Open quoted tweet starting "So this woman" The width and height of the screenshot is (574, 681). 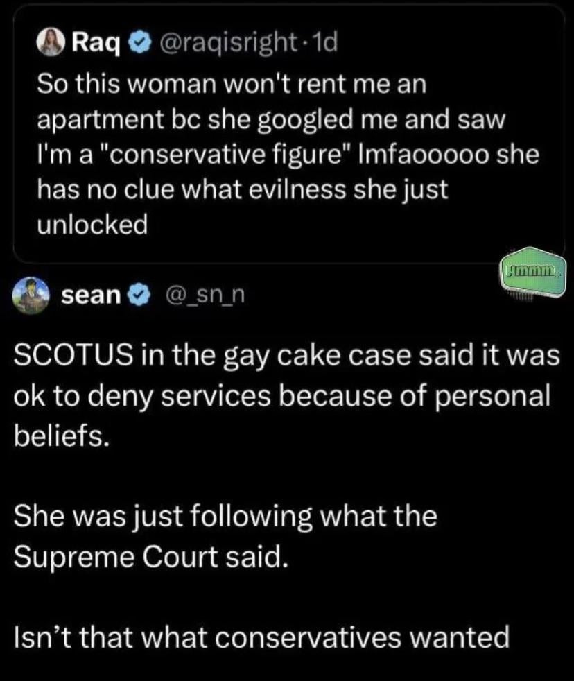pyautogui.click(x=289, y=134)
